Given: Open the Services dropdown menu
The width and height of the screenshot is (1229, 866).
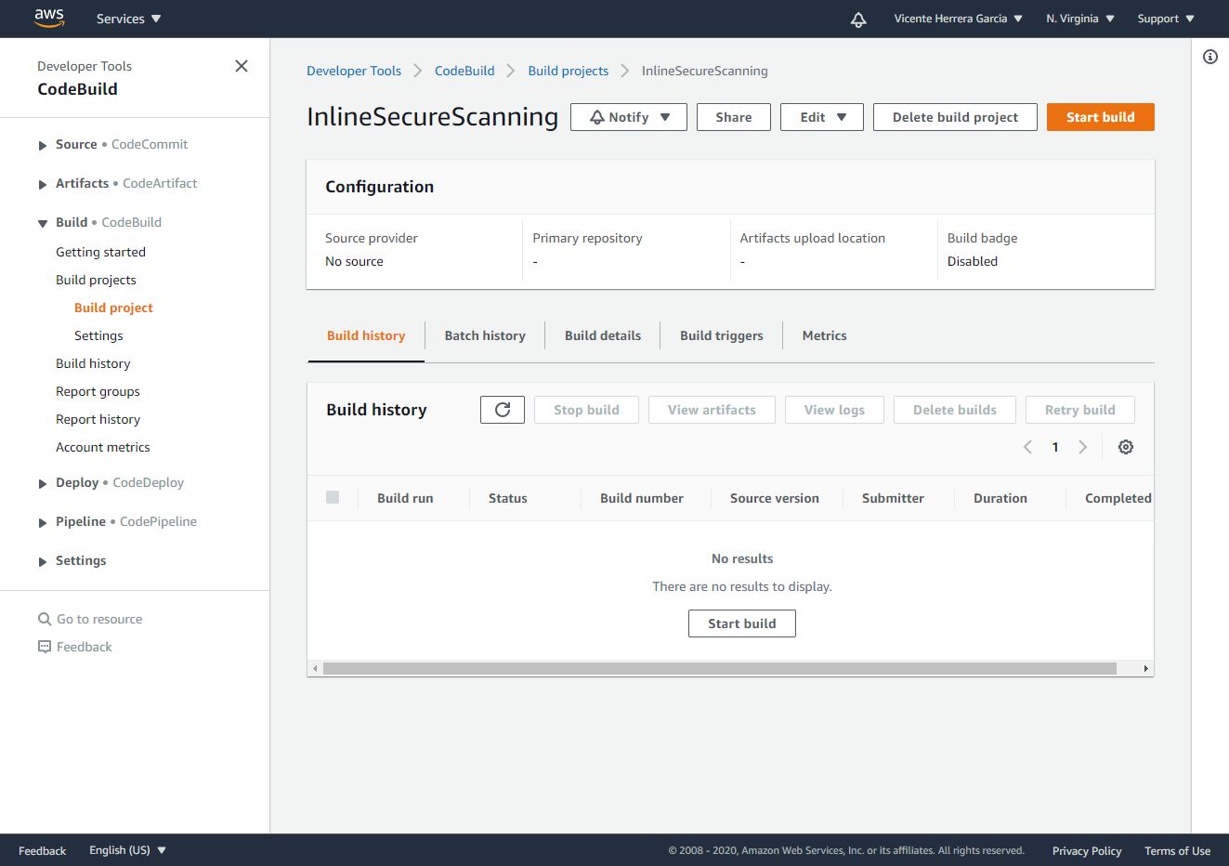Looking at the screenshot, I should (x=128, y=19).
